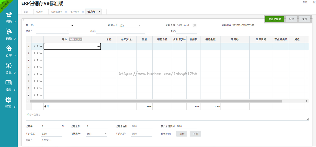Screen dimensions: 316x147
Task: Open the 仓库 warehouse sidebar menu
Action: (x=9, y=52)
